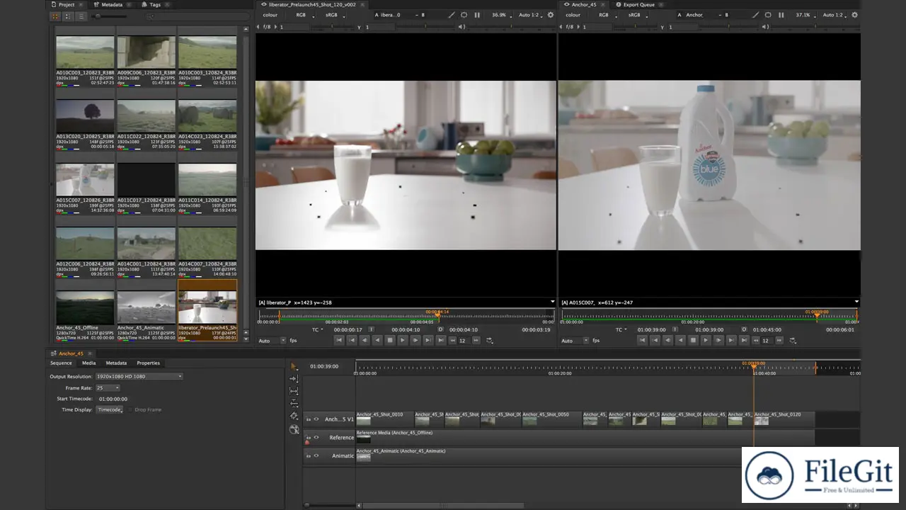Enable wipe compare tool in liberator viewer

click(x=452, y=15)
